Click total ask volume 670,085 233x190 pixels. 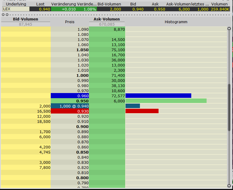tap(107, 24)
